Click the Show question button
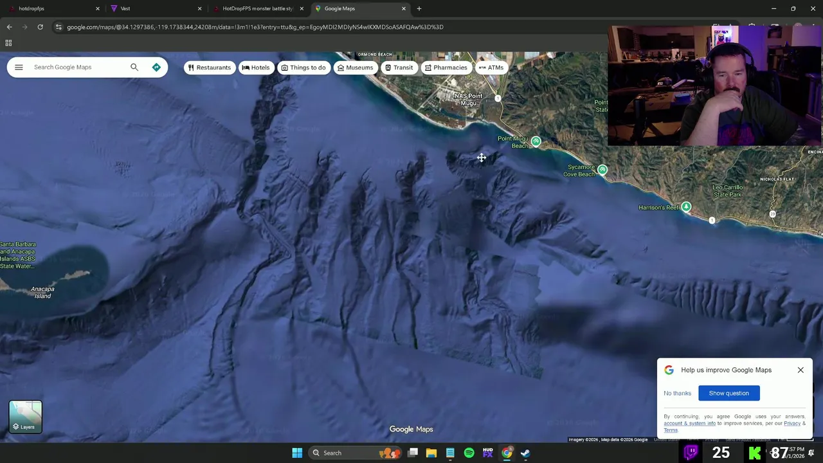Viewport: 823px width, 463px height. (x=728, y=393)
